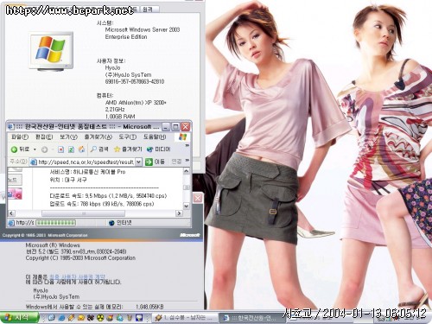
Task: Click the green page loading progress bar in status bar
Action: click(x=55, y=223)
